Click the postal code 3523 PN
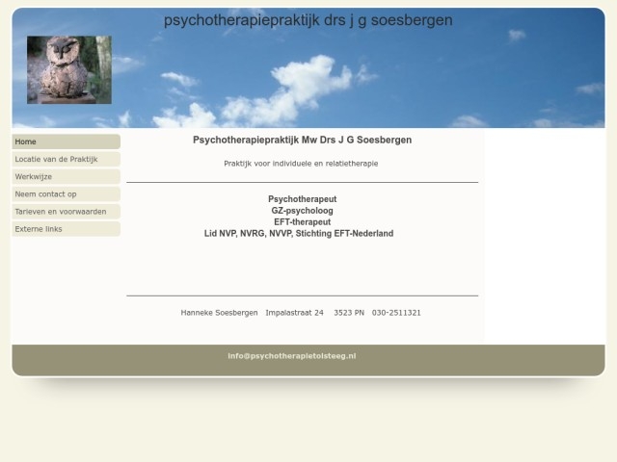617x462 pixels. (x=349, y=313)
